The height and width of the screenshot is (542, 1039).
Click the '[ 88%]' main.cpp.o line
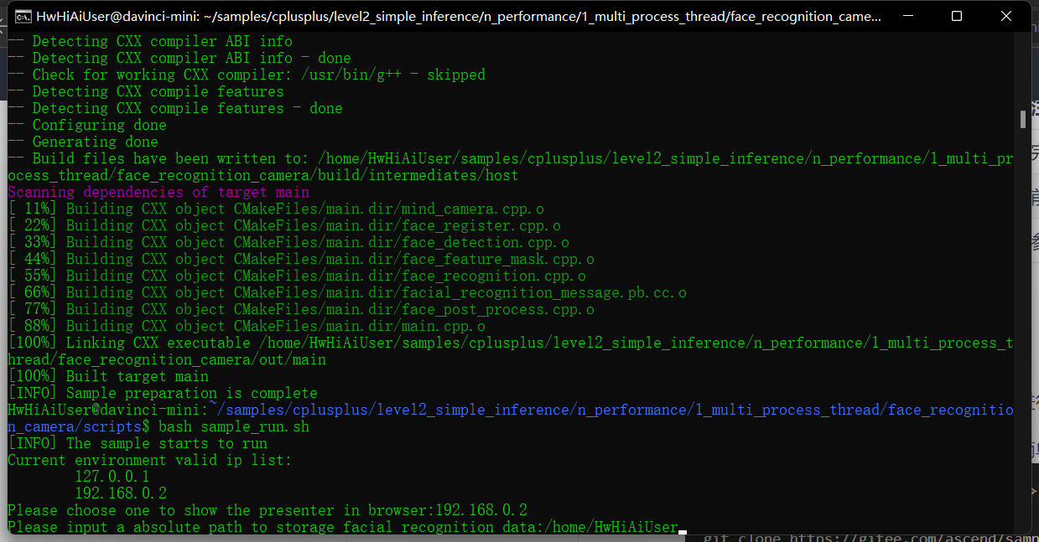[247, 326]
